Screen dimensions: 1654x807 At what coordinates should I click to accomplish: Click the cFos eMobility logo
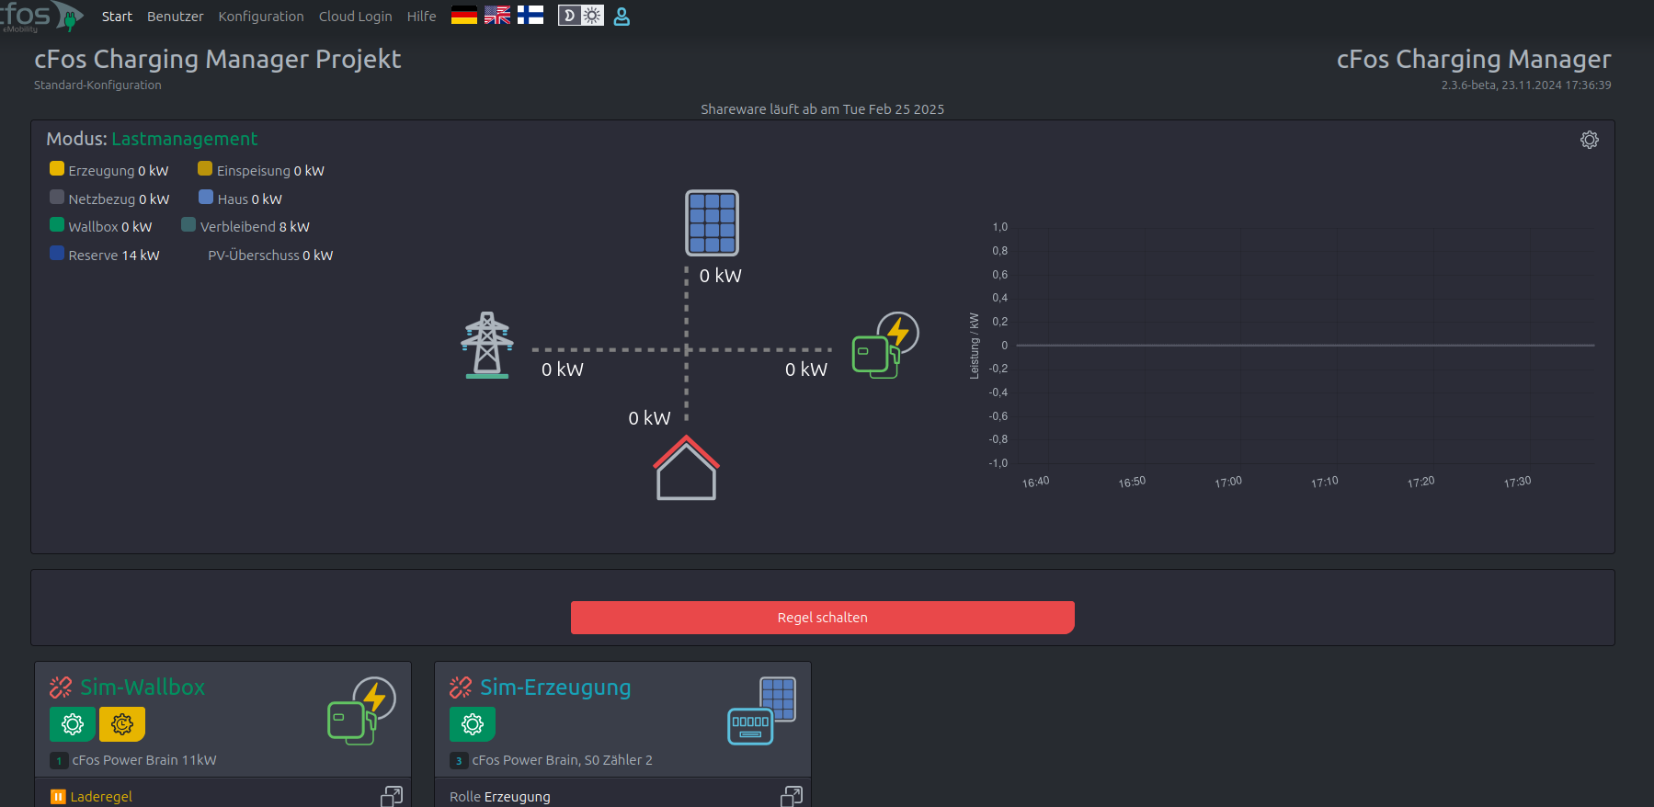(40, 17)
